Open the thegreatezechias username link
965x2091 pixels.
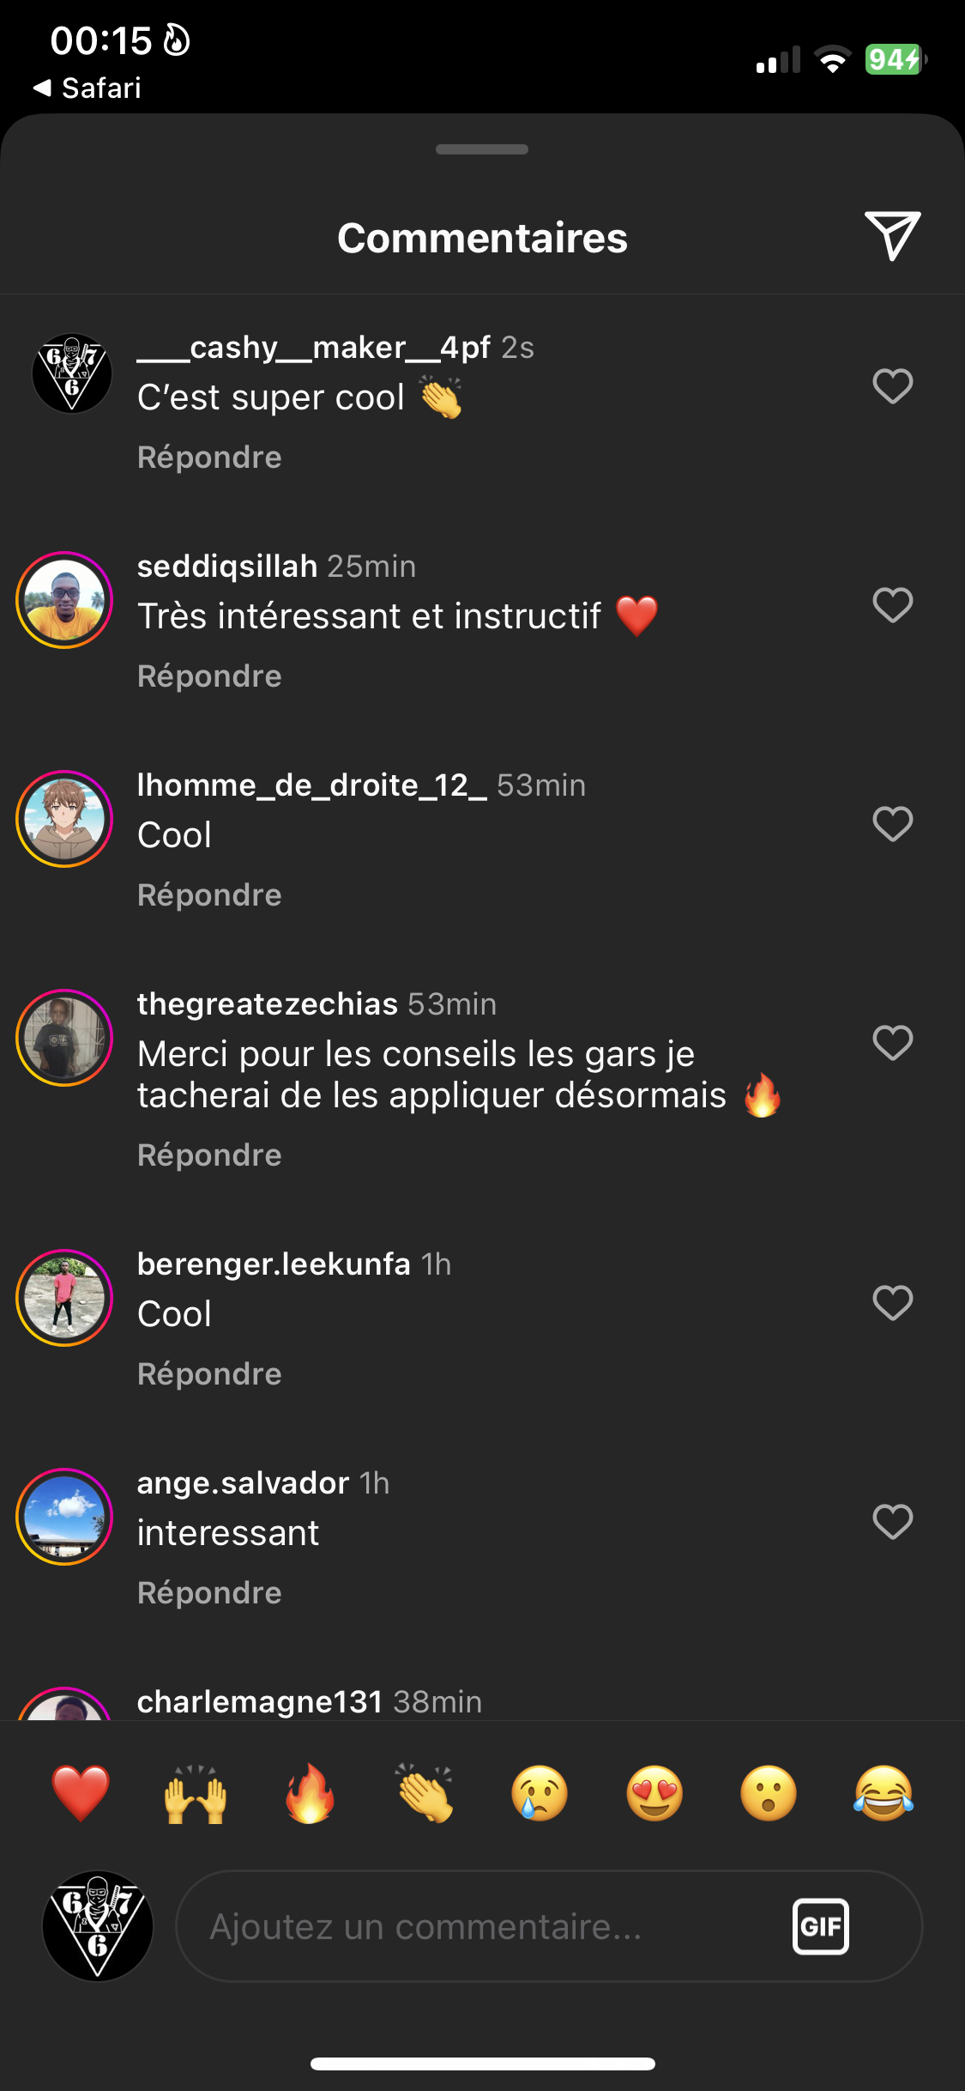pyautogui.click(x=268, y=1003)
